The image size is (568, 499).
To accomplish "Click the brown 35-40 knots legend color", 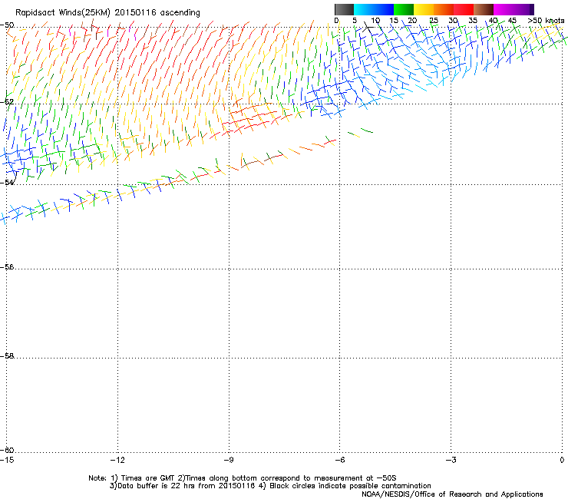I will click(484, 9).
